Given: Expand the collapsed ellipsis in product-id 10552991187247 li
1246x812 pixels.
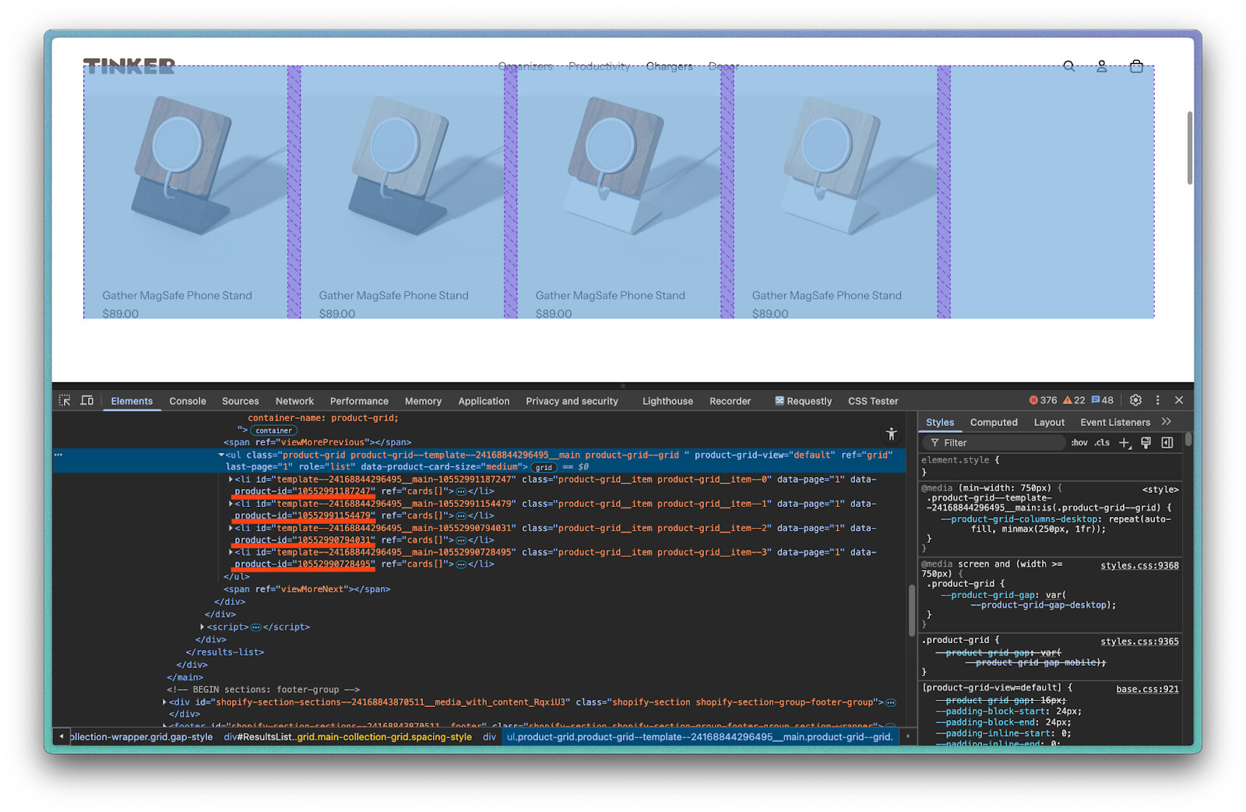Looking at the screenshot, I should (x=461, y=492).
